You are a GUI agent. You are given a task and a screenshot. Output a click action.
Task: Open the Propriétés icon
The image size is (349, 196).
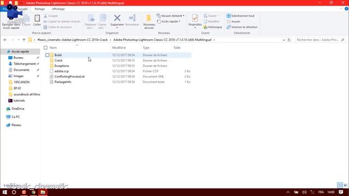(x=195, y=18)
